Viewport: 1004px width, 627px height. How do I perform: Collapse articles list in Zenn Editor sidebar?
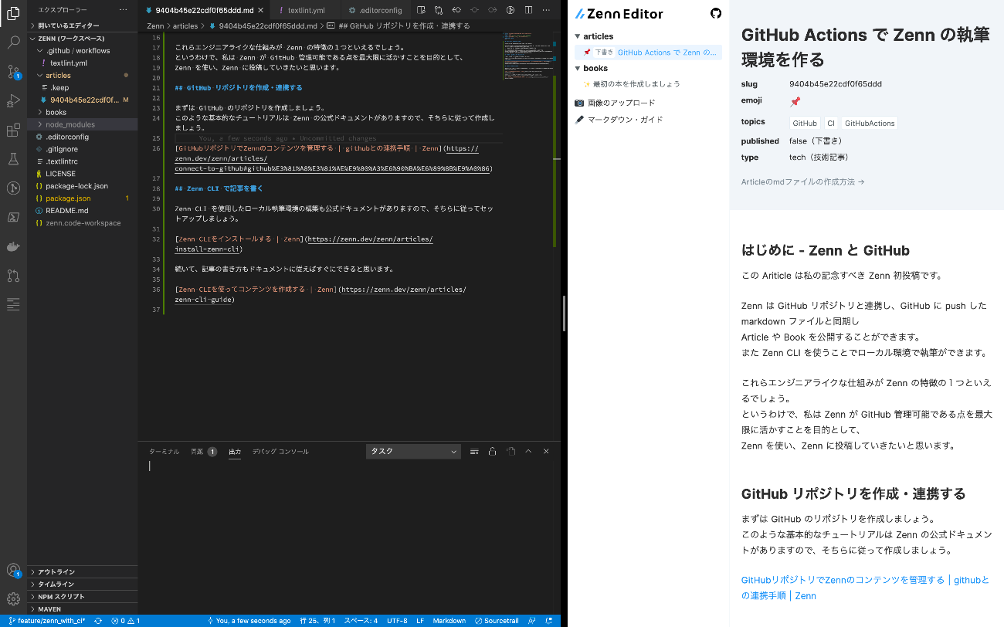coord(593,36)
